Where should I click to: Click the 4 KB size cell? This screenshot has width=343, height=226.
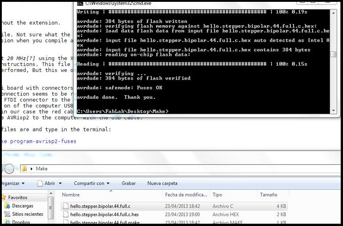coord(281,206)
